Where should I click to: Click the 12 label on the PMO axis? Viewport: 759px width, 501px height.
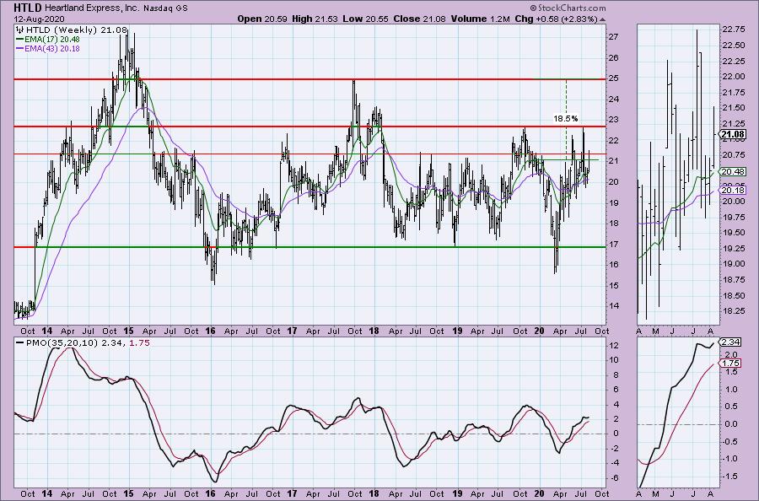coord(613,345)
